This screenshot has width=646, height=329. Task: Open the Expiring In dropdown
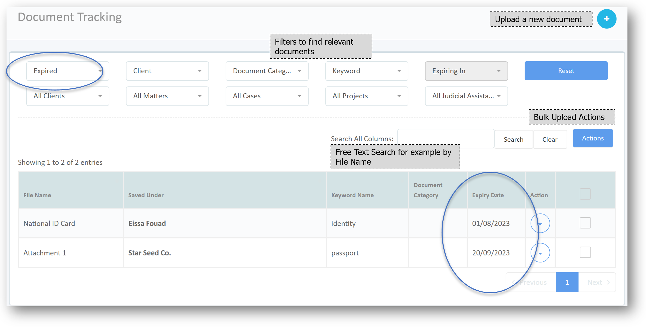tap(466, 71)
